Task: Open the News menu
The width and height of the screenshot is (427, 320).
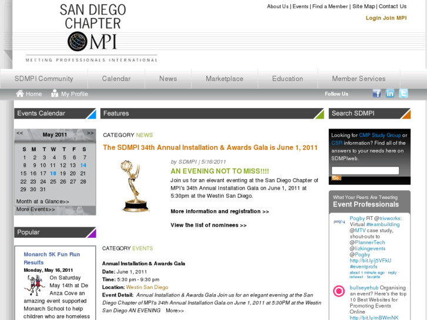Action: 168,79
